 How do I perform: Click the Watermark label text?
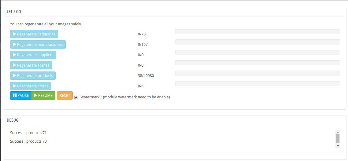tap(125, 97)
